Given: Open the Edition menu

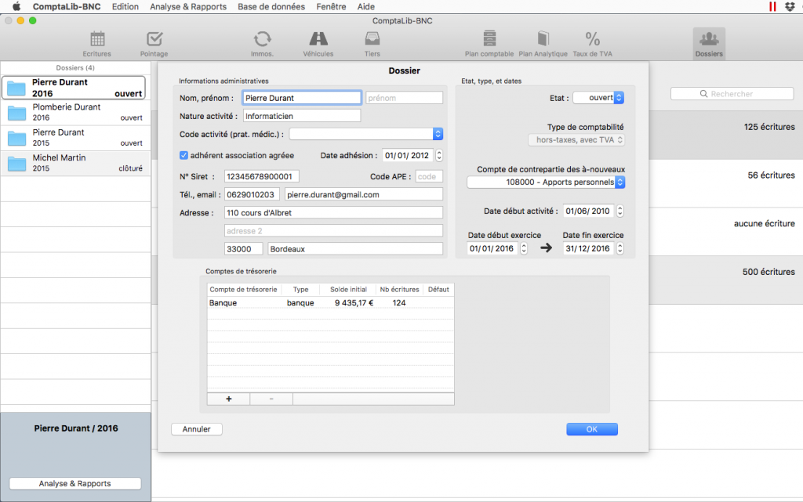Looking at the screenshot, I should click(125, 6).
